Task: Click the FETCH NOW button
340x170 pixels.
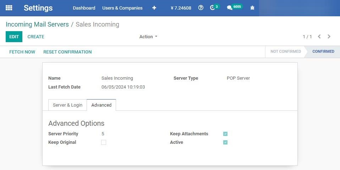Action: [x=22, y=52]
